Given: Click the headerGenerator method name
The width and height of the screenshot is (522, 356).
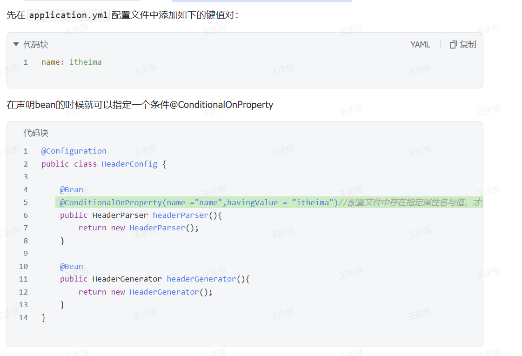Looking at the screenshot, I should [x=201, y=279].
